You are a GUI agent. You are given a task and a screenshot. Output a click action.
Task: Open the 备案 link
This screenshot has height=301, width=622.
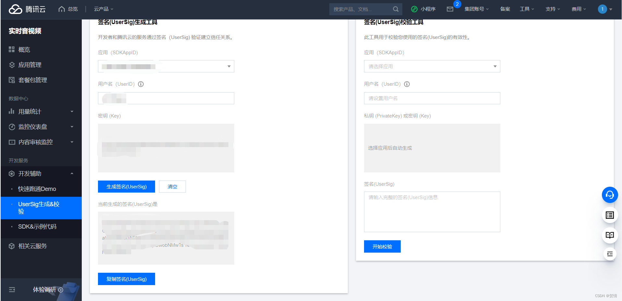tap(505, 9)
